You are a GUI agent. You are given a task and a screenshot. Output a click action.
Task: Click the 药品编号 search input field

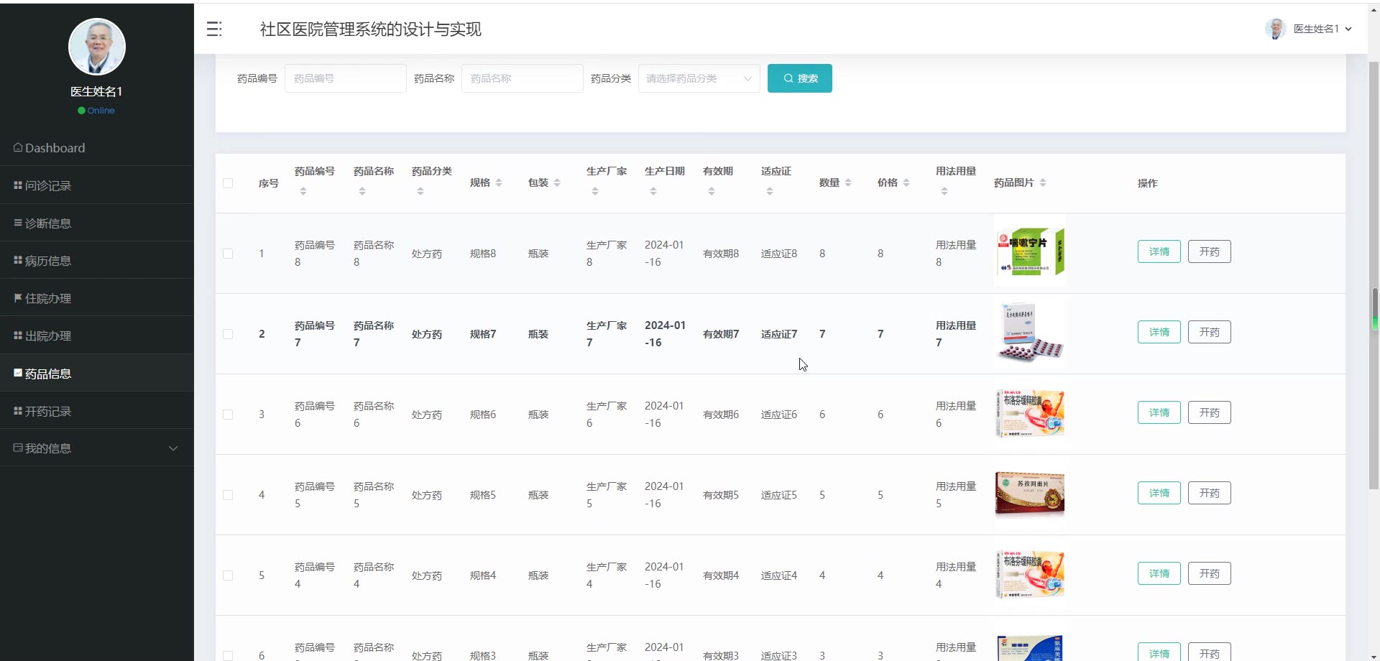[345, 78]
